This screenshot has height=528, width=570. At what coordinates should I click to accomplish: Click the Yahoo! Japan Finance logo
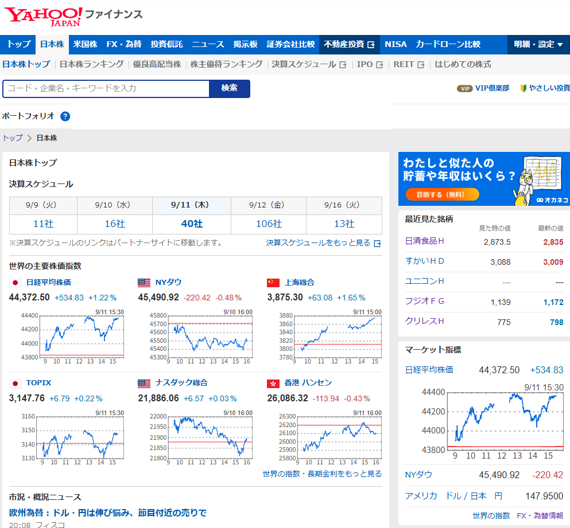(x=73, y=17)
